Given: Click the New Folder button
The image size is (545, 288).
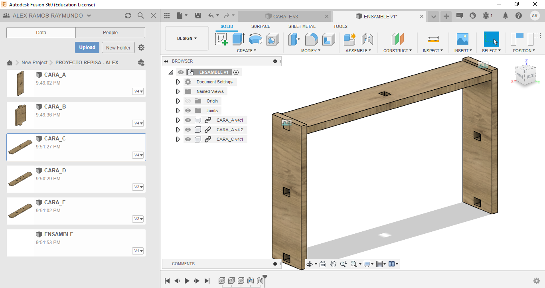Looking at the screenshot, I should [x=118, y=47].
